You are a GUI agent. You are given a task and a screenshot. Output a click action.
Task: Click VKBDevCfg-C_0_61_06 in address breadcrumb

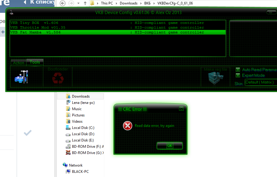click(x=175, y=3)
